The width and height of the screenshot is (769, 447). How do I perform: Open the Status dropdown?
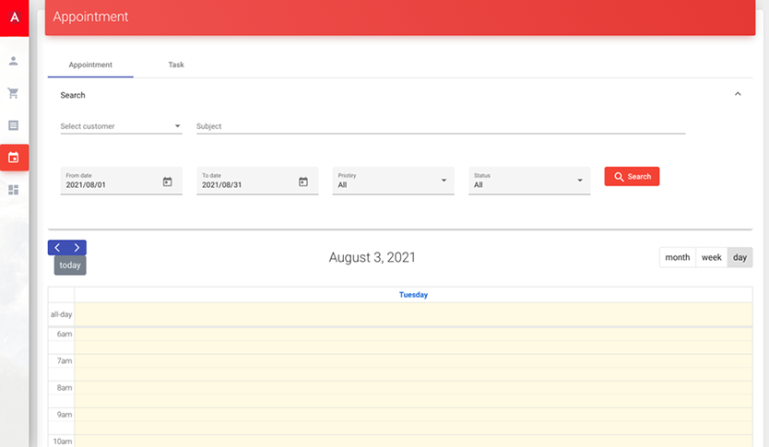click(x=529, y=181)
